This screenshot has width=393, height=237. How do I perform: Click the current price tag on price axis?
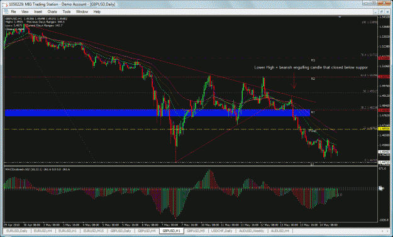(384, 152)
